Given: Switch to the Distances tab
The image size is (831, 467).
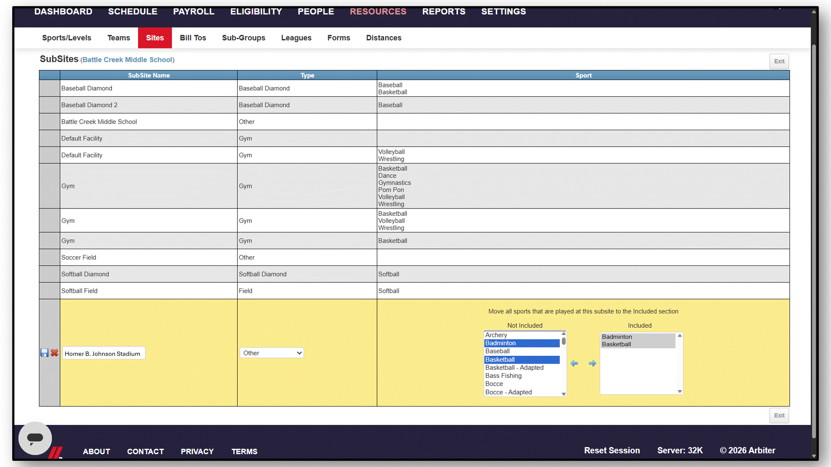Looking at the screenshot, I should pos(384,38).
